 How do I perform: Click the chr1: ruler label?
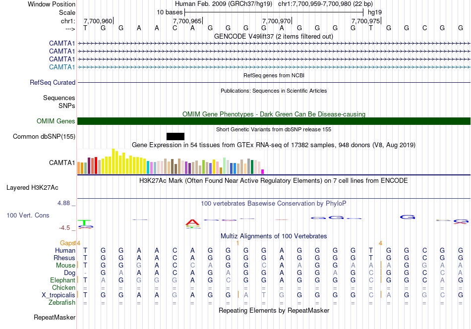(x=68, y=21)
